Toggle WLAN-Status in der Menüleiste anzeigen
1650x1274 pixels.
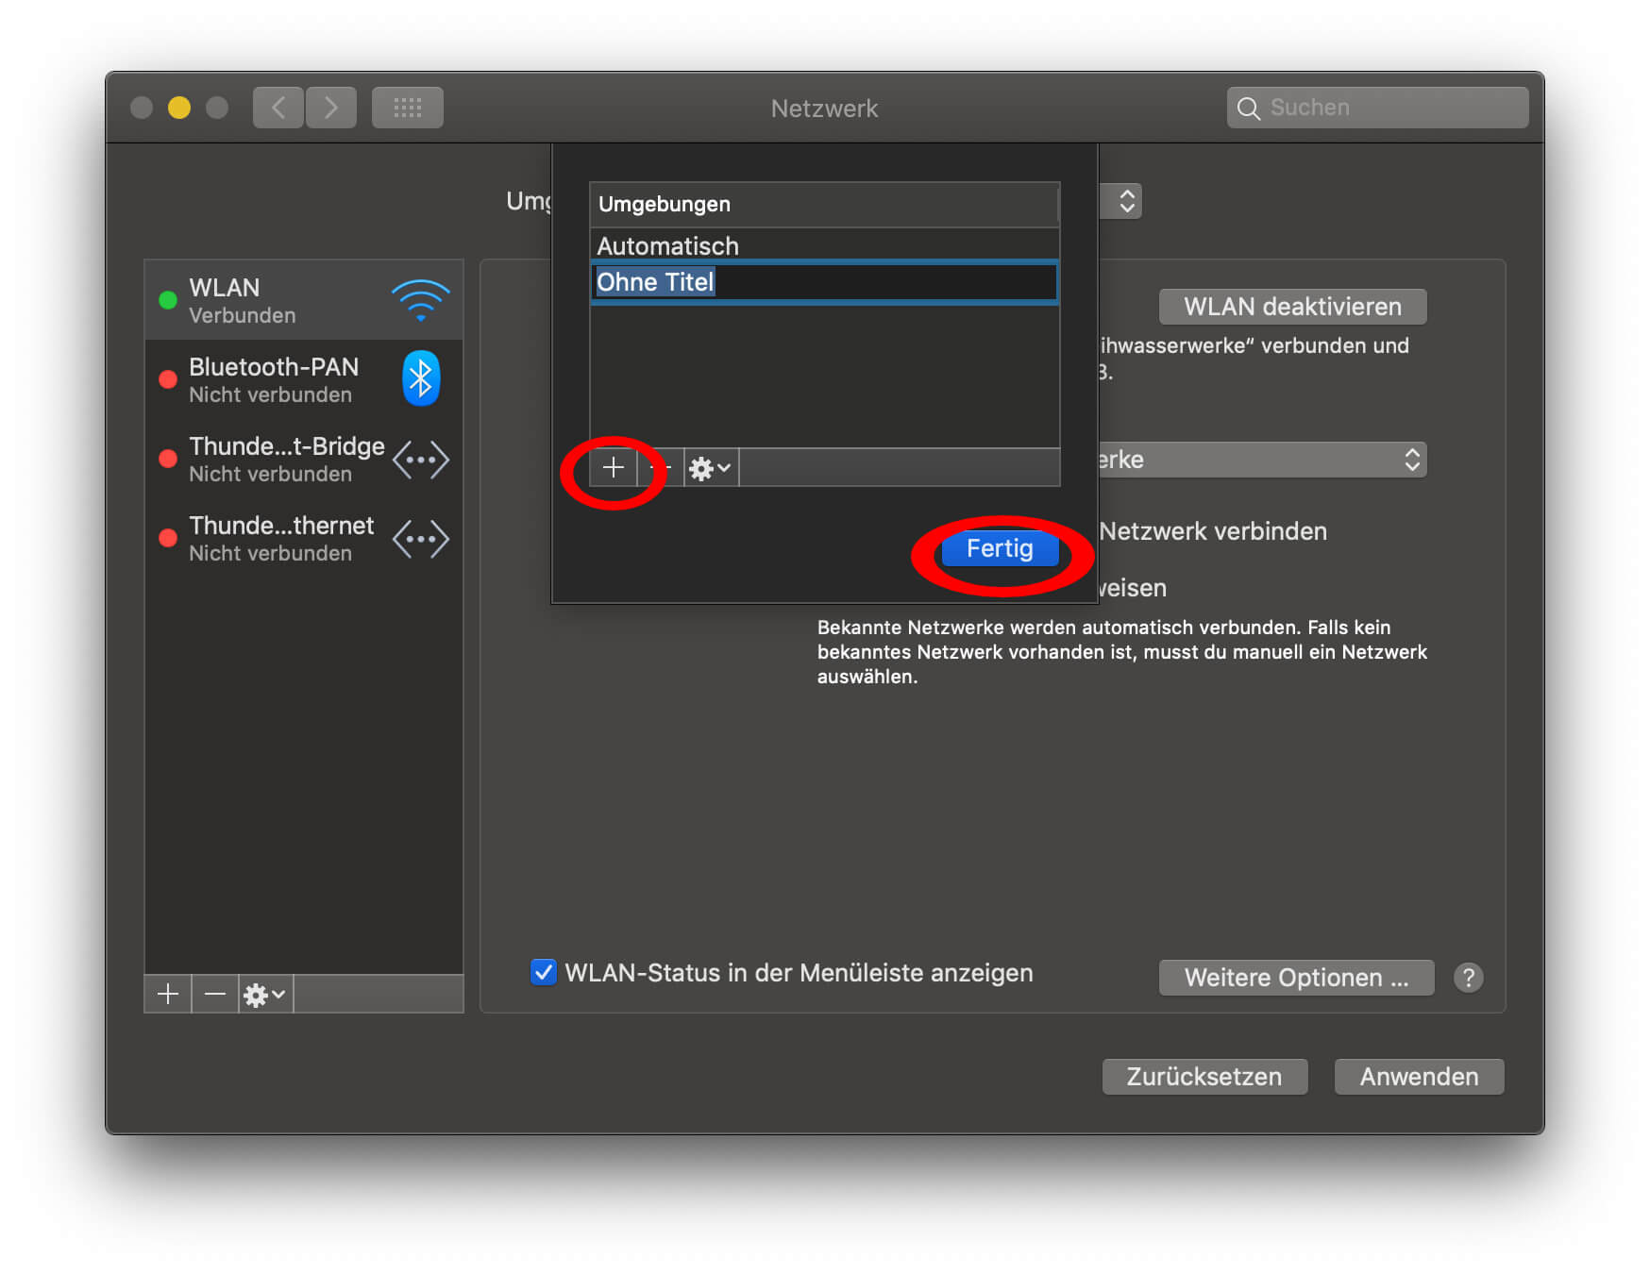point(544,972)
